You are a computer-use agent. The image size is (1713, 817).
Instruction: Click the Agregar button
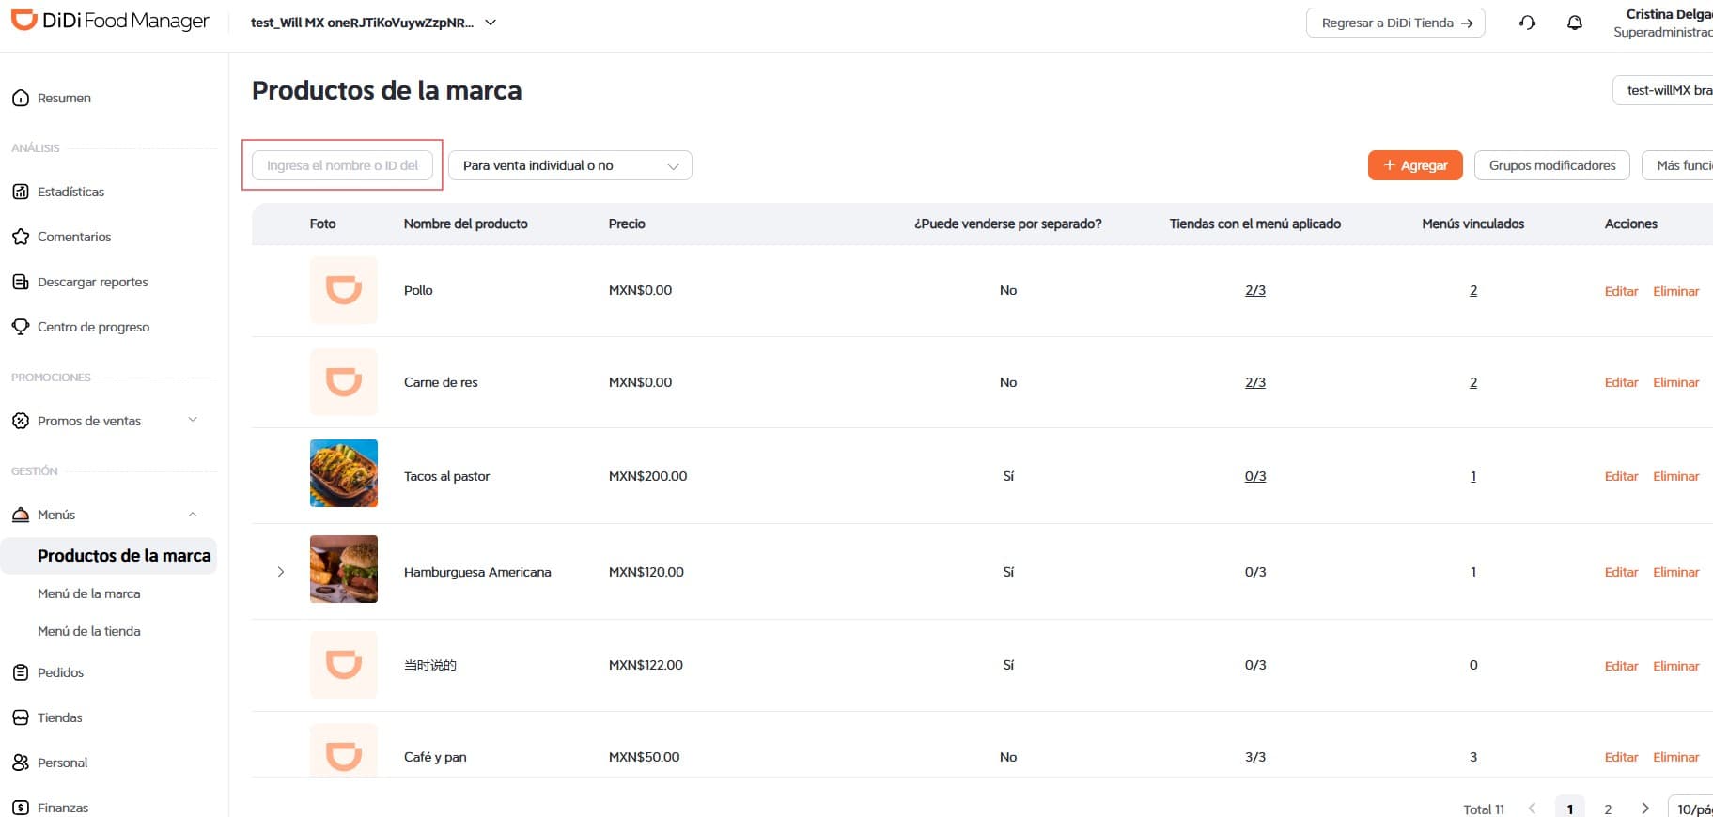[x=1415, y=165]
